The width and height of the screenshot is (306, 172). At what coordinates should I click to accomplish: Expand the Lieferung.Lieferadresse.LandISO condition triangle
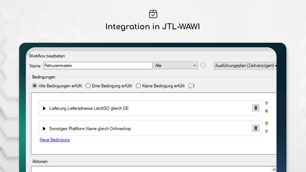tap(44, 108)
